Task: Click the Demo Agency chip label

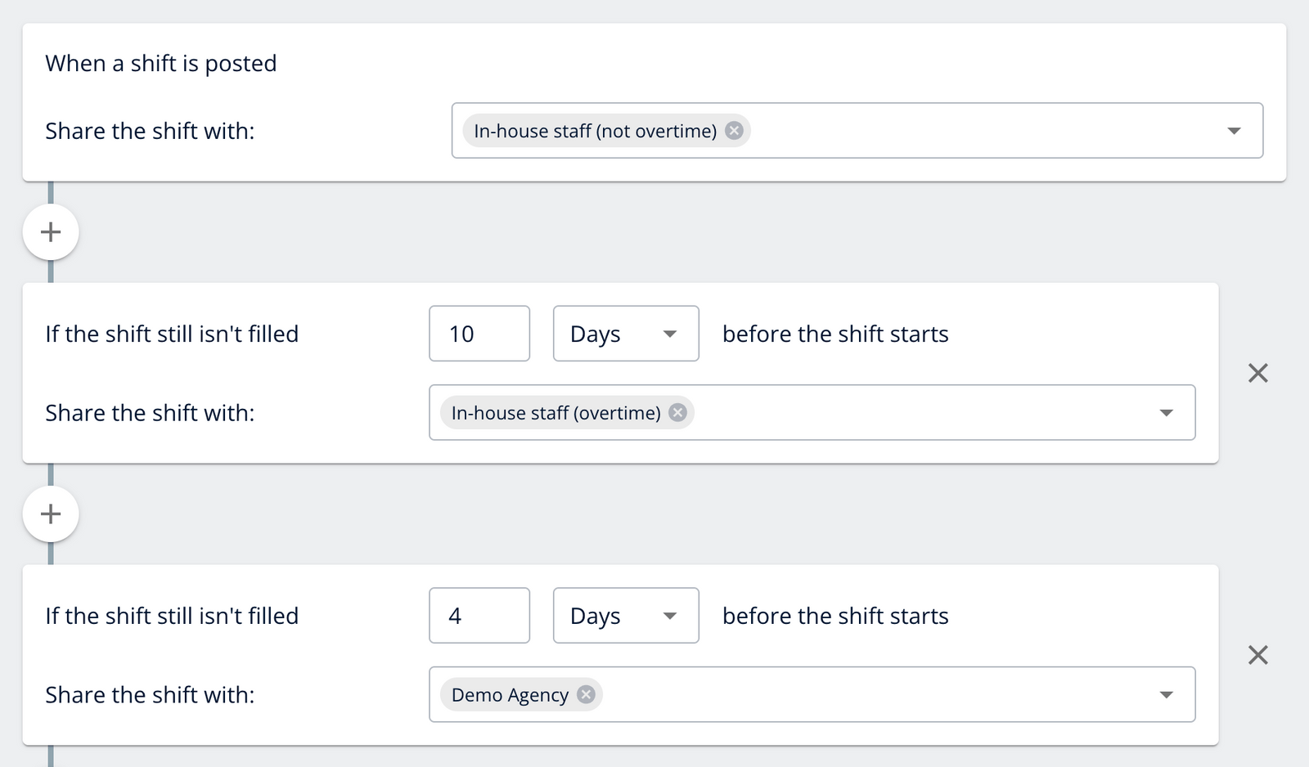Action: point(510,694)
